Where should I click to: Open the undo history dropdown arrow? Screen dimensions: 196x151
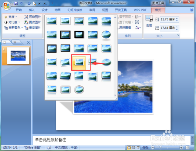click(x=25, y=4)
